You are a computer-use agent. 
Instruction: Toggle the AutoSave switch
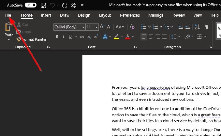point(30,5)
